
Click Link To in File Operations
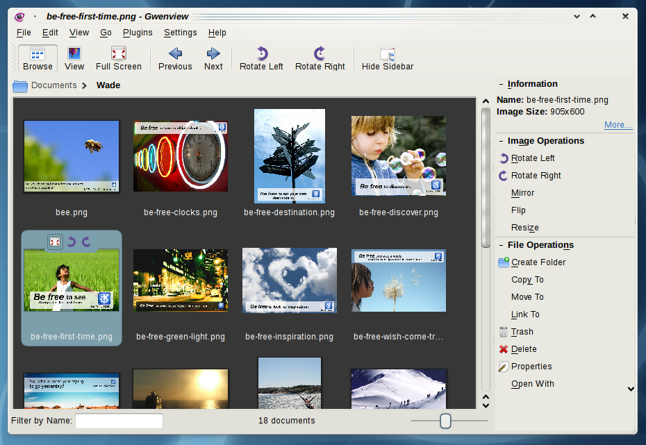(525, 314)
